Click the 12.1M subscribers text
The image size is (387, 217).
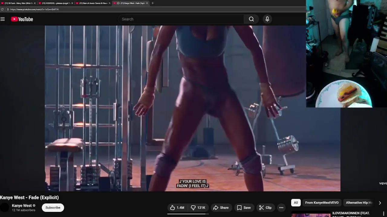pos(24,210)
